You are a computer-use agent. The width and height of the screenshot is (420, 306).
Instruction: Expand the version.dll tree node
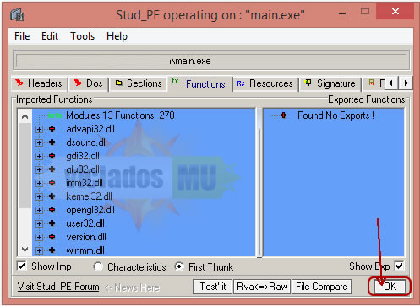(x=39, y=237)
